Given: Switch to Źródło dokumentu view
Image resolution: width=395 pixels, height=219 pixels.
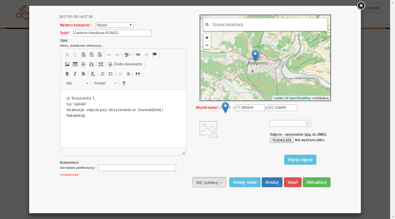Looking at the screenshot, I should click(x=125, y=64).
